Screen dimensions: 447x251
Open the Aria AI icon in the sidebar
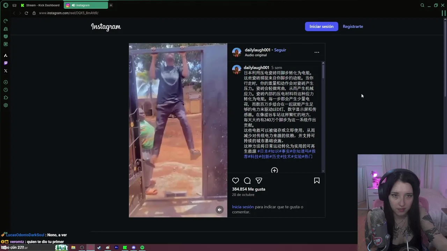point(6,55)
